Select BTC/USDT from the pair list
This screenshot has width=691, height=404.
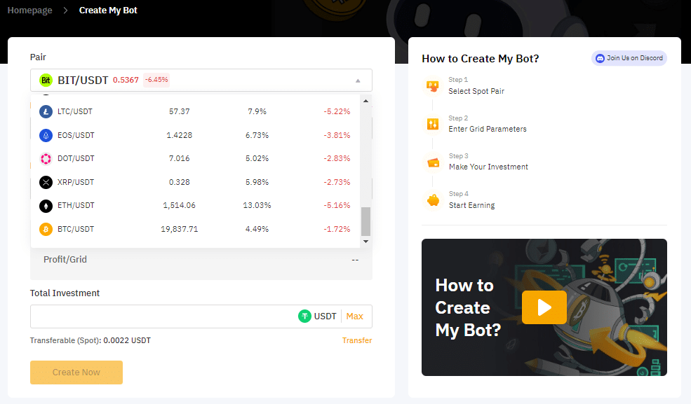click(x=195, y=229)
